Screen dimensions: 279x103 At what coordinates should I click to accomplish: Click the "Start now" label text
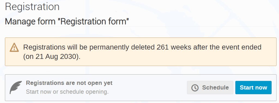253,88
